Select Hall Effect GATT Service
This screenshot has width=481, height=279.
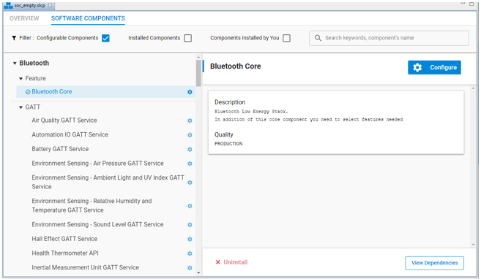pos(64,239)
